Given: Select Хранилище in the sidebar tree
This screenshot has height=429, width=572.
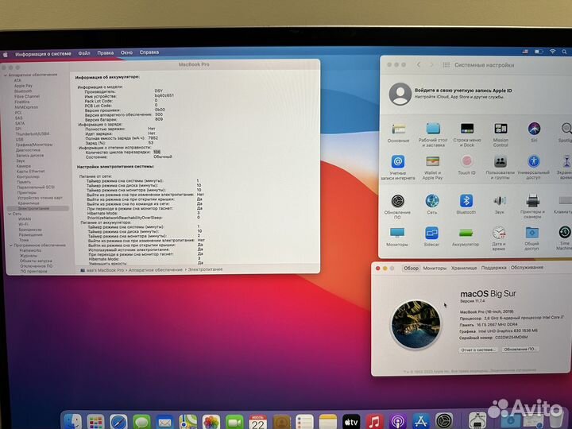Looking at the screenshot, I should click(x=29, y=203).
